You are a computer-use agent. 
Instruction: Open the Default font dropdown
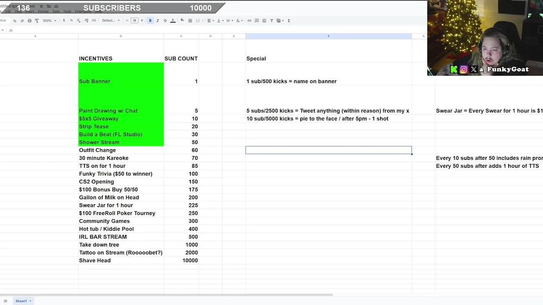(x=111, y=20)
